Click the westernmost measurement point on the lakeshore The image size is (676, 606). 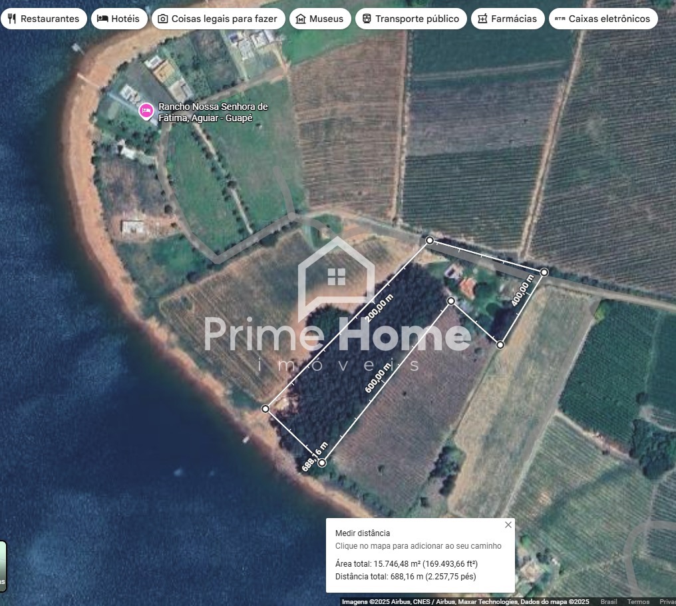[265, 409]
